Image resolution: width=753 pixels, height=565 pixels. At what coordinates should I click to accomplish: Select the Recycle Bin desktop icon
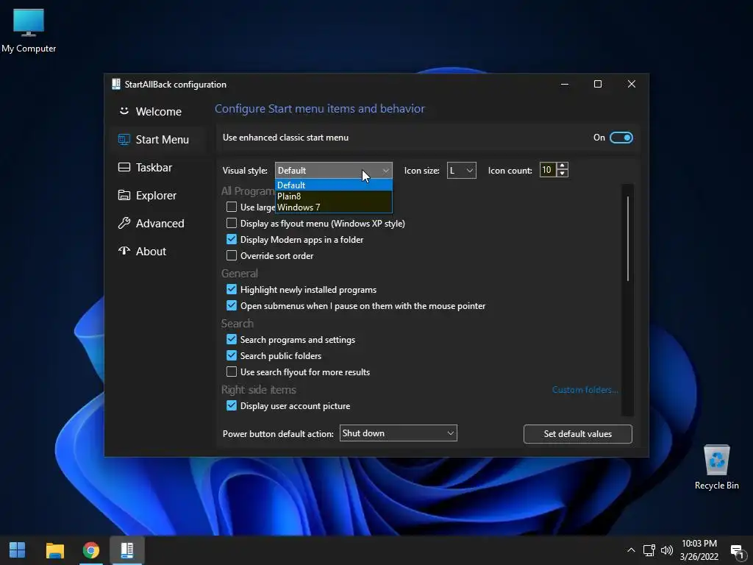[716, 467]
